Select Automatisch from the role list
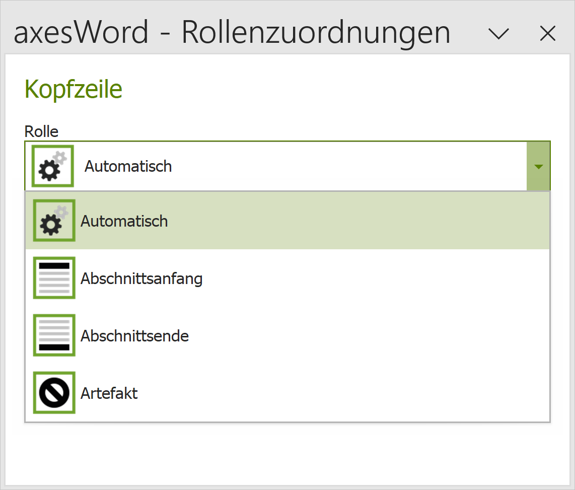Image resolution: width=575 pixels, height=490 pixels. (287, 221)
